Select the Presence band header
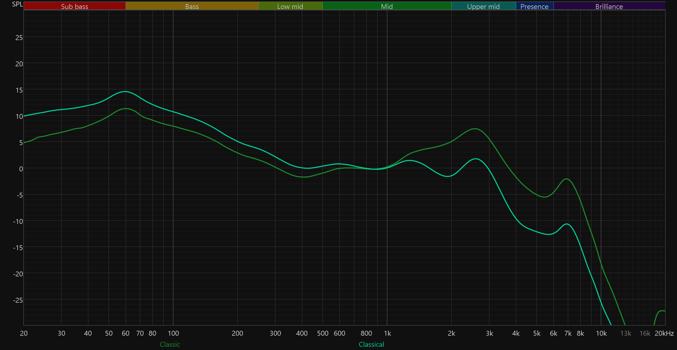This screenshot has height=350, width=677. [534, 6]
